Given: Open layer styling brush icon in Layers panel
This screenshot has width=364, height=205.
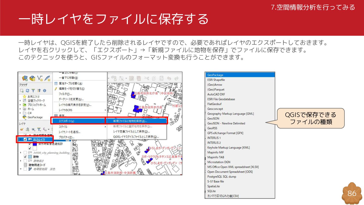Looking at the screenshot, I should tap(22, 129).
